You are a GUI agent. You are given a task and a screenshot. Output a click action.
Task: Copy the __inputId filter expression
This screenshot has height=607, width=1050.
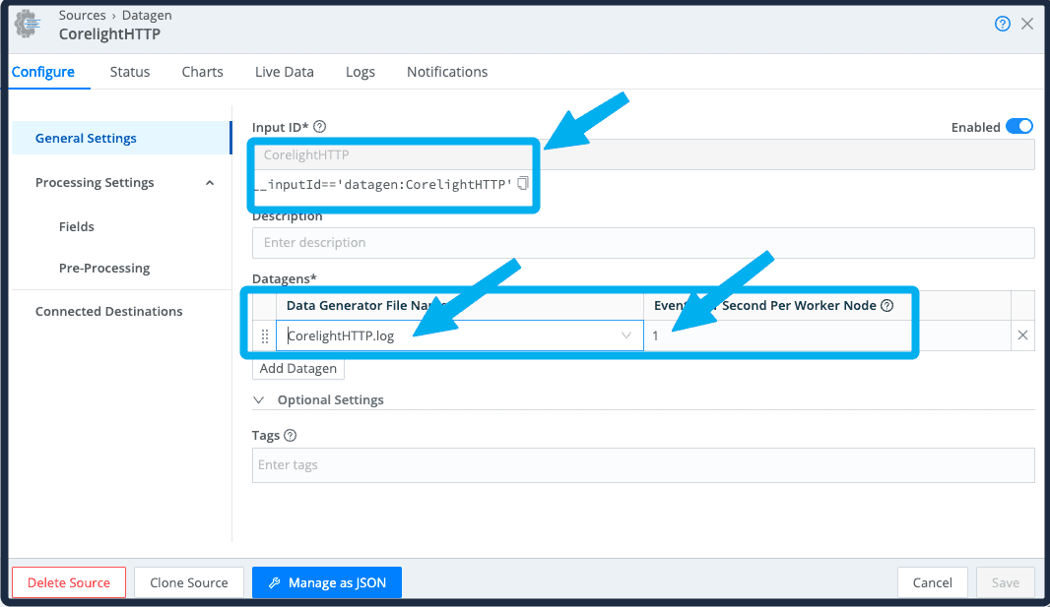pyautogui.click(x=523, y=183)
